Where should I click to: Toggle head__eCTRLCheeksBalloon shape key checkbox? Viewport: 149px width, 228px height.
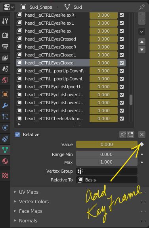122,119
